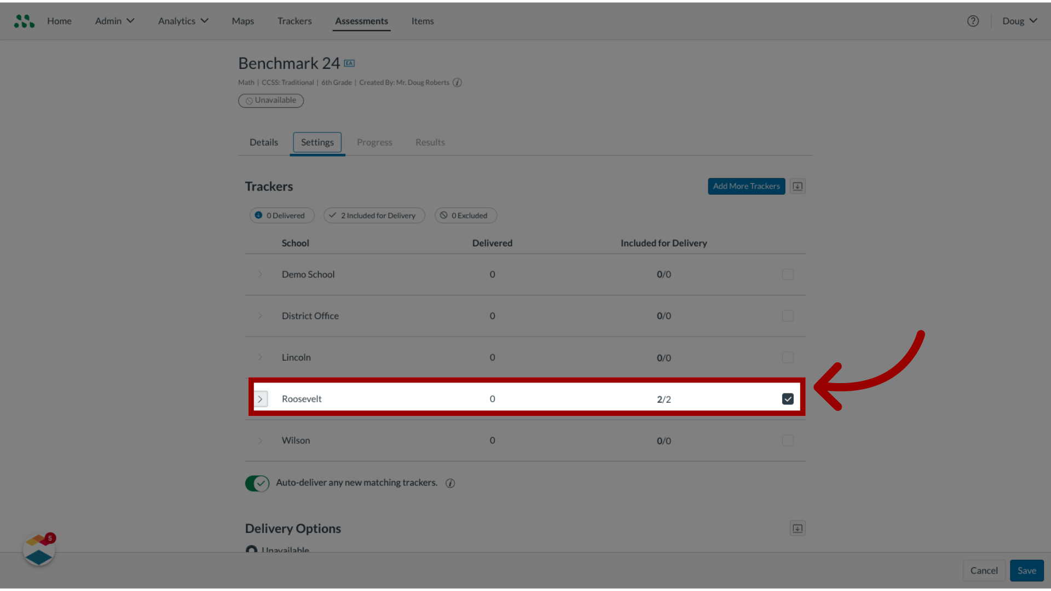Open Trackers in the navbar
The width and height of the screenshot is (1051, 591).
[x=294, y=21]
